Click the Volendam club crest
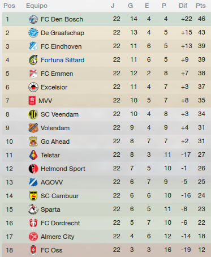The height and width of the screenshot is (257, 211). tap(33, 128)
